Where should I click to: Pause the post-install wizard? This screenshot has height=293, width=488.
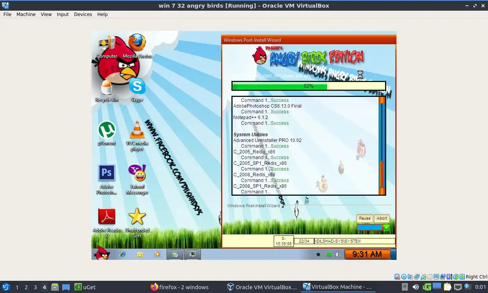click(x=364, y=218)
